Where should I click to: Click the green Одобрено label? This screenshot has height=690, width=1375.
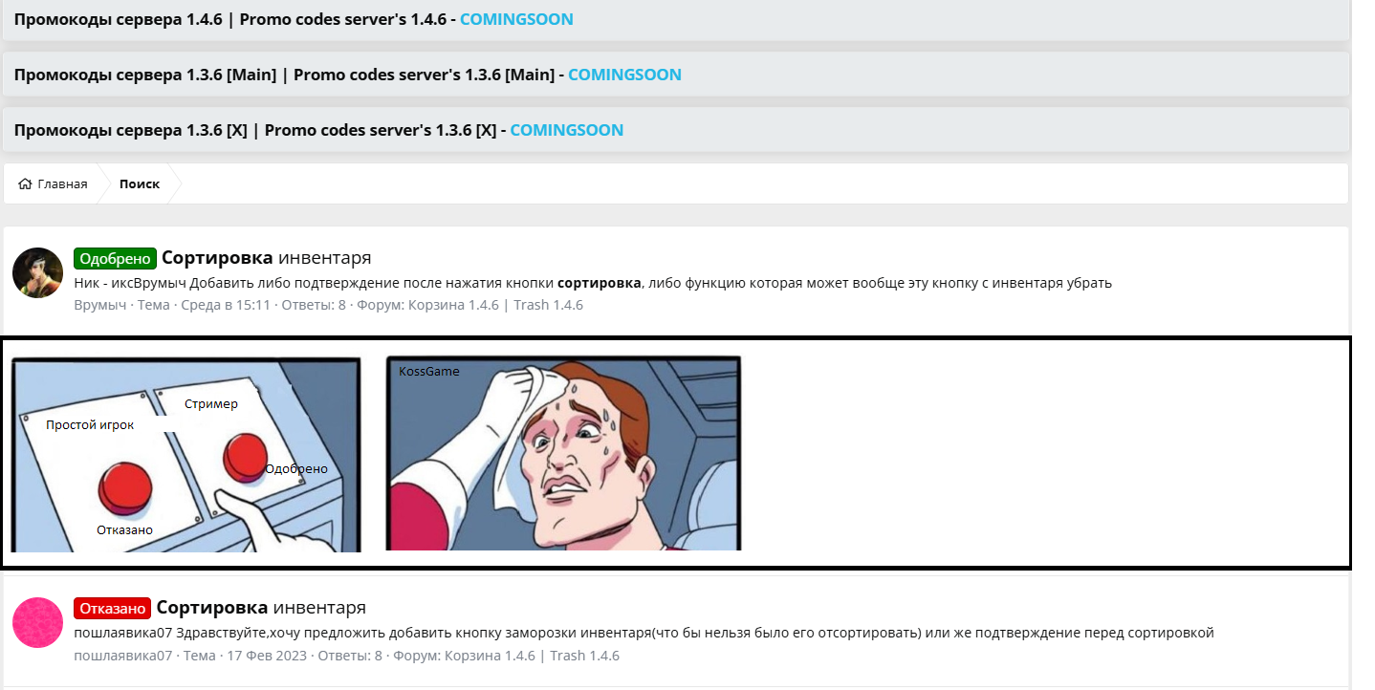click(115, 258)
